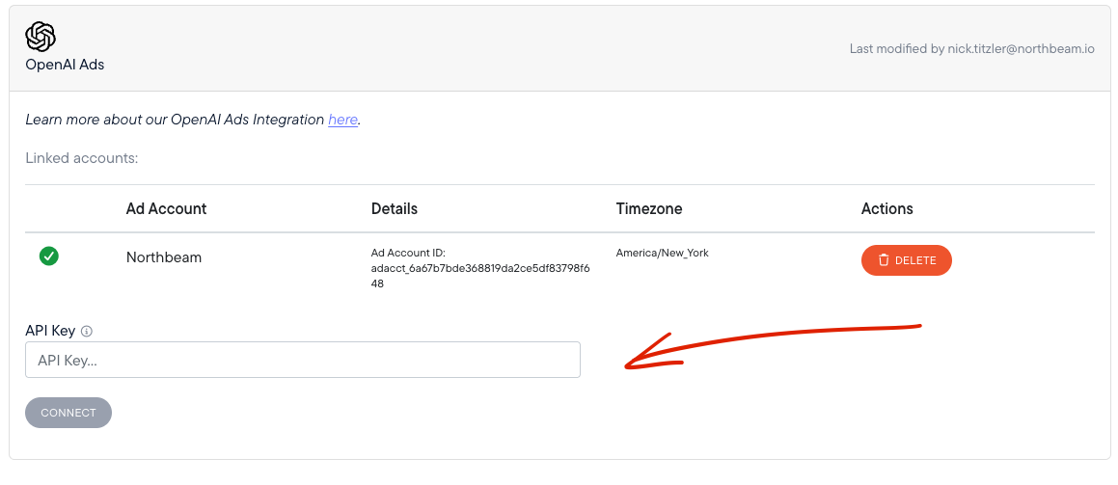Viewport: 1118px width, 485px height.
Task: Click the 'Details' column header
Action: [x=395, y=208]
